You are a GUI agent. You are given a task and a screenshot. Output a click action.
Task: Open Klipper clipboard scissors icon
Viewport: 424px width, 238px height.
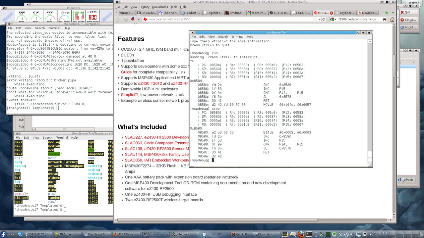[x=340, y=234]
